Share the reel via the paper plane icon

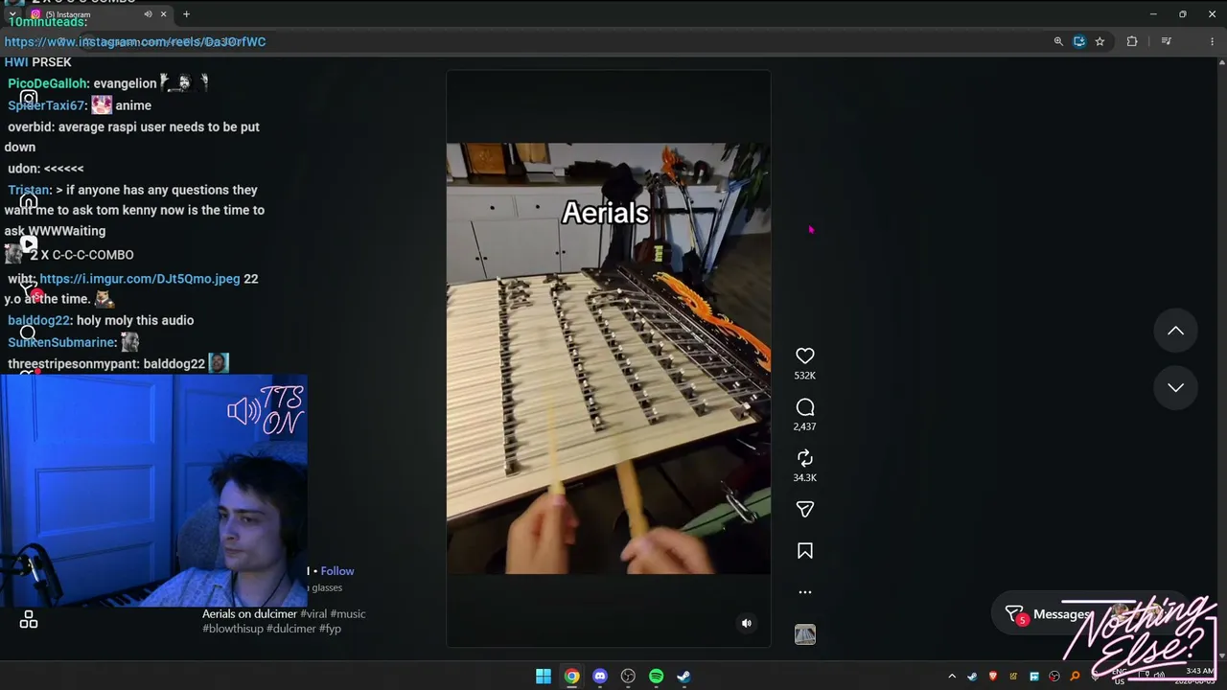[805, 509]
